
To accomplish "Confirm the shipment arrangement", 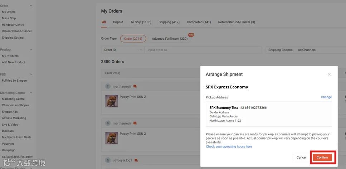I will coord(322,157).
